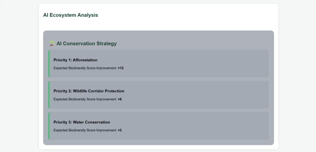This screenshot has width=316, height=152.
Task: Select Afforestation's Expected Biodiversity Score Improvement label
Action: point(85,68)
